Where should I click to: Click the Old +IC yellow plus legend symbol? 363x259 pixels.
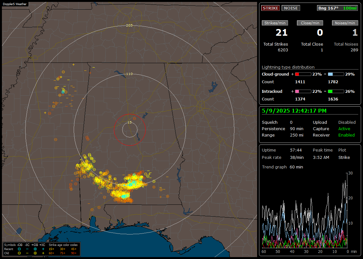click(43, 253)
